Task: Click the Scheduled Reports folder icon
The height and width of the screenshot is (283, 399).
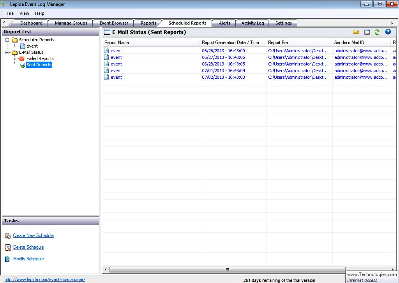Action: (x=15, y=40)
